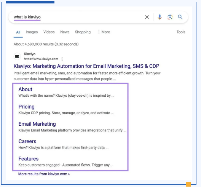Click the 'Keep customers engaged' snippet
201x187 pixels.
click(66, 165)
